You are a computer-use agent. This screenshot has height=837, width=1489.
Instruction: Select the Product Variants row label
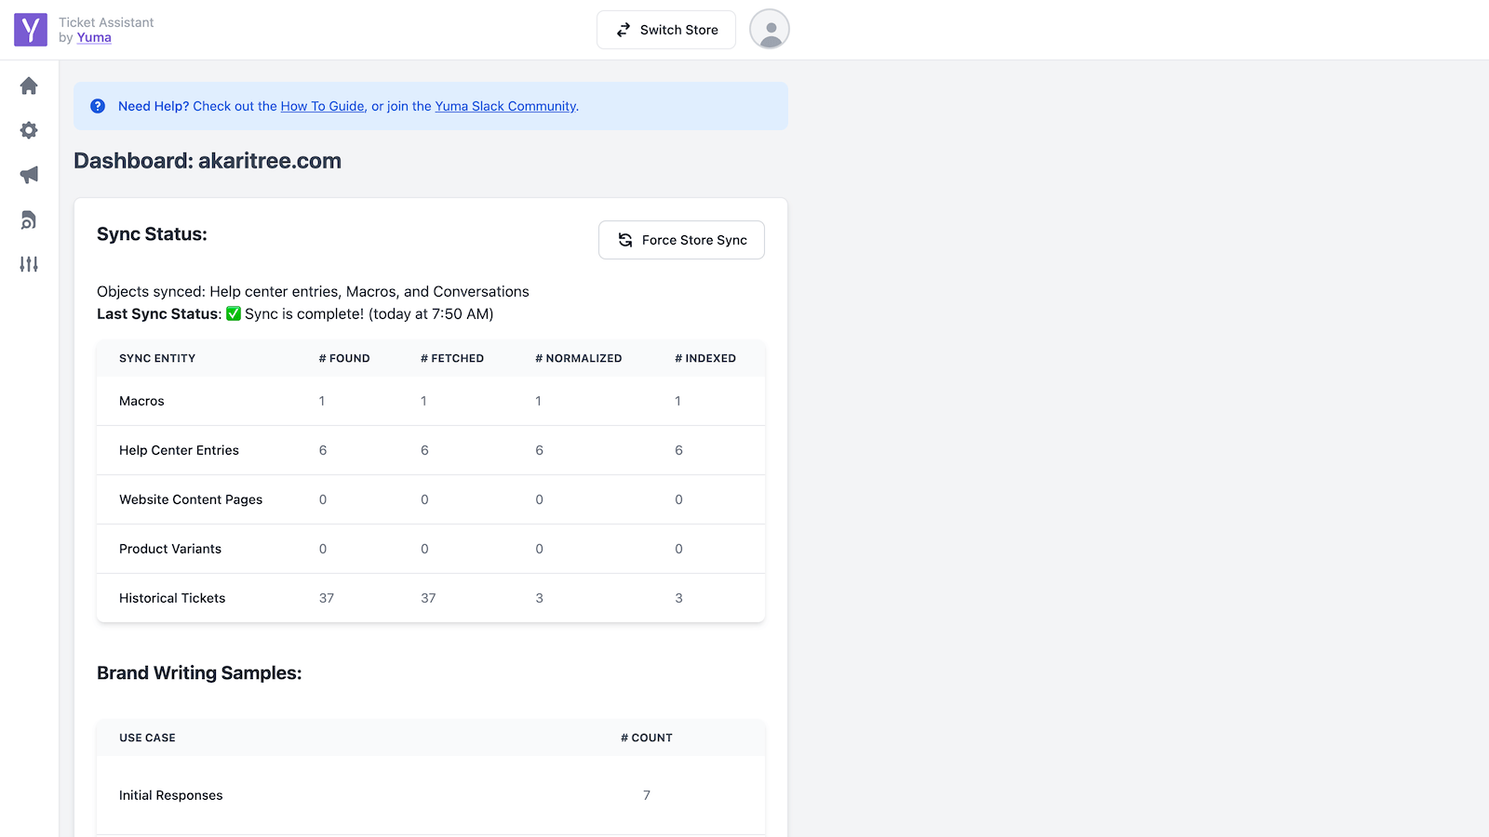pos(170,549)
